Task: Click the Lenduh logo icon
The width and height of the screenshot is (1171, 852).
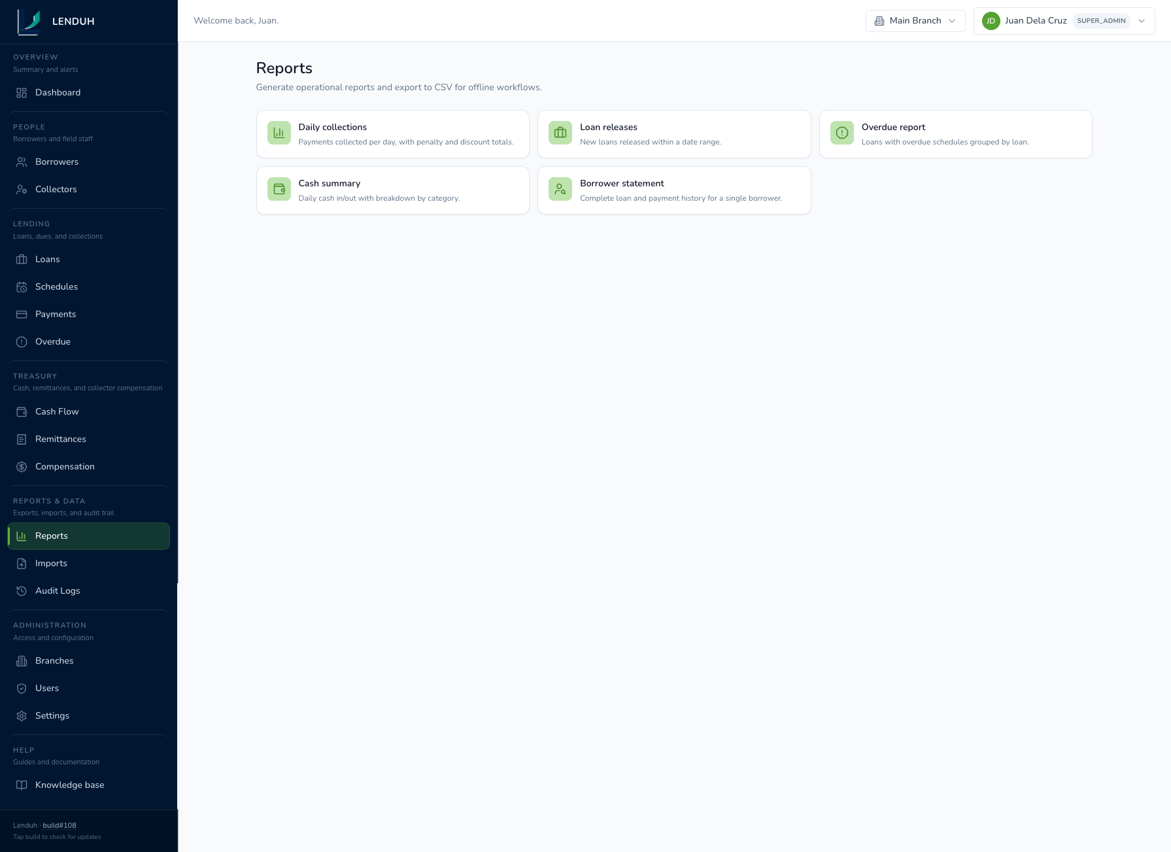Action: click(x=29, y=22)
